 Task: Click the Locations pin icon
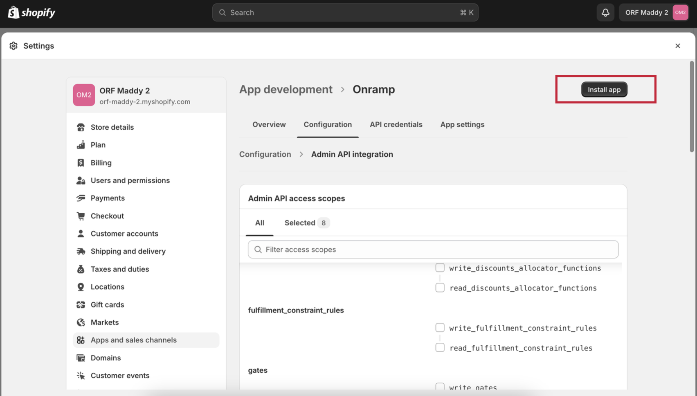point(81,287)
